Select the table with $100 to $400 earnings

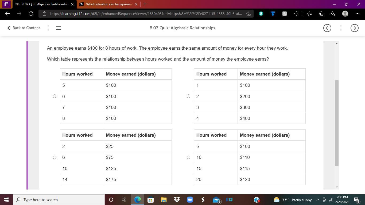pyautogui.click(x=189, y=96)
